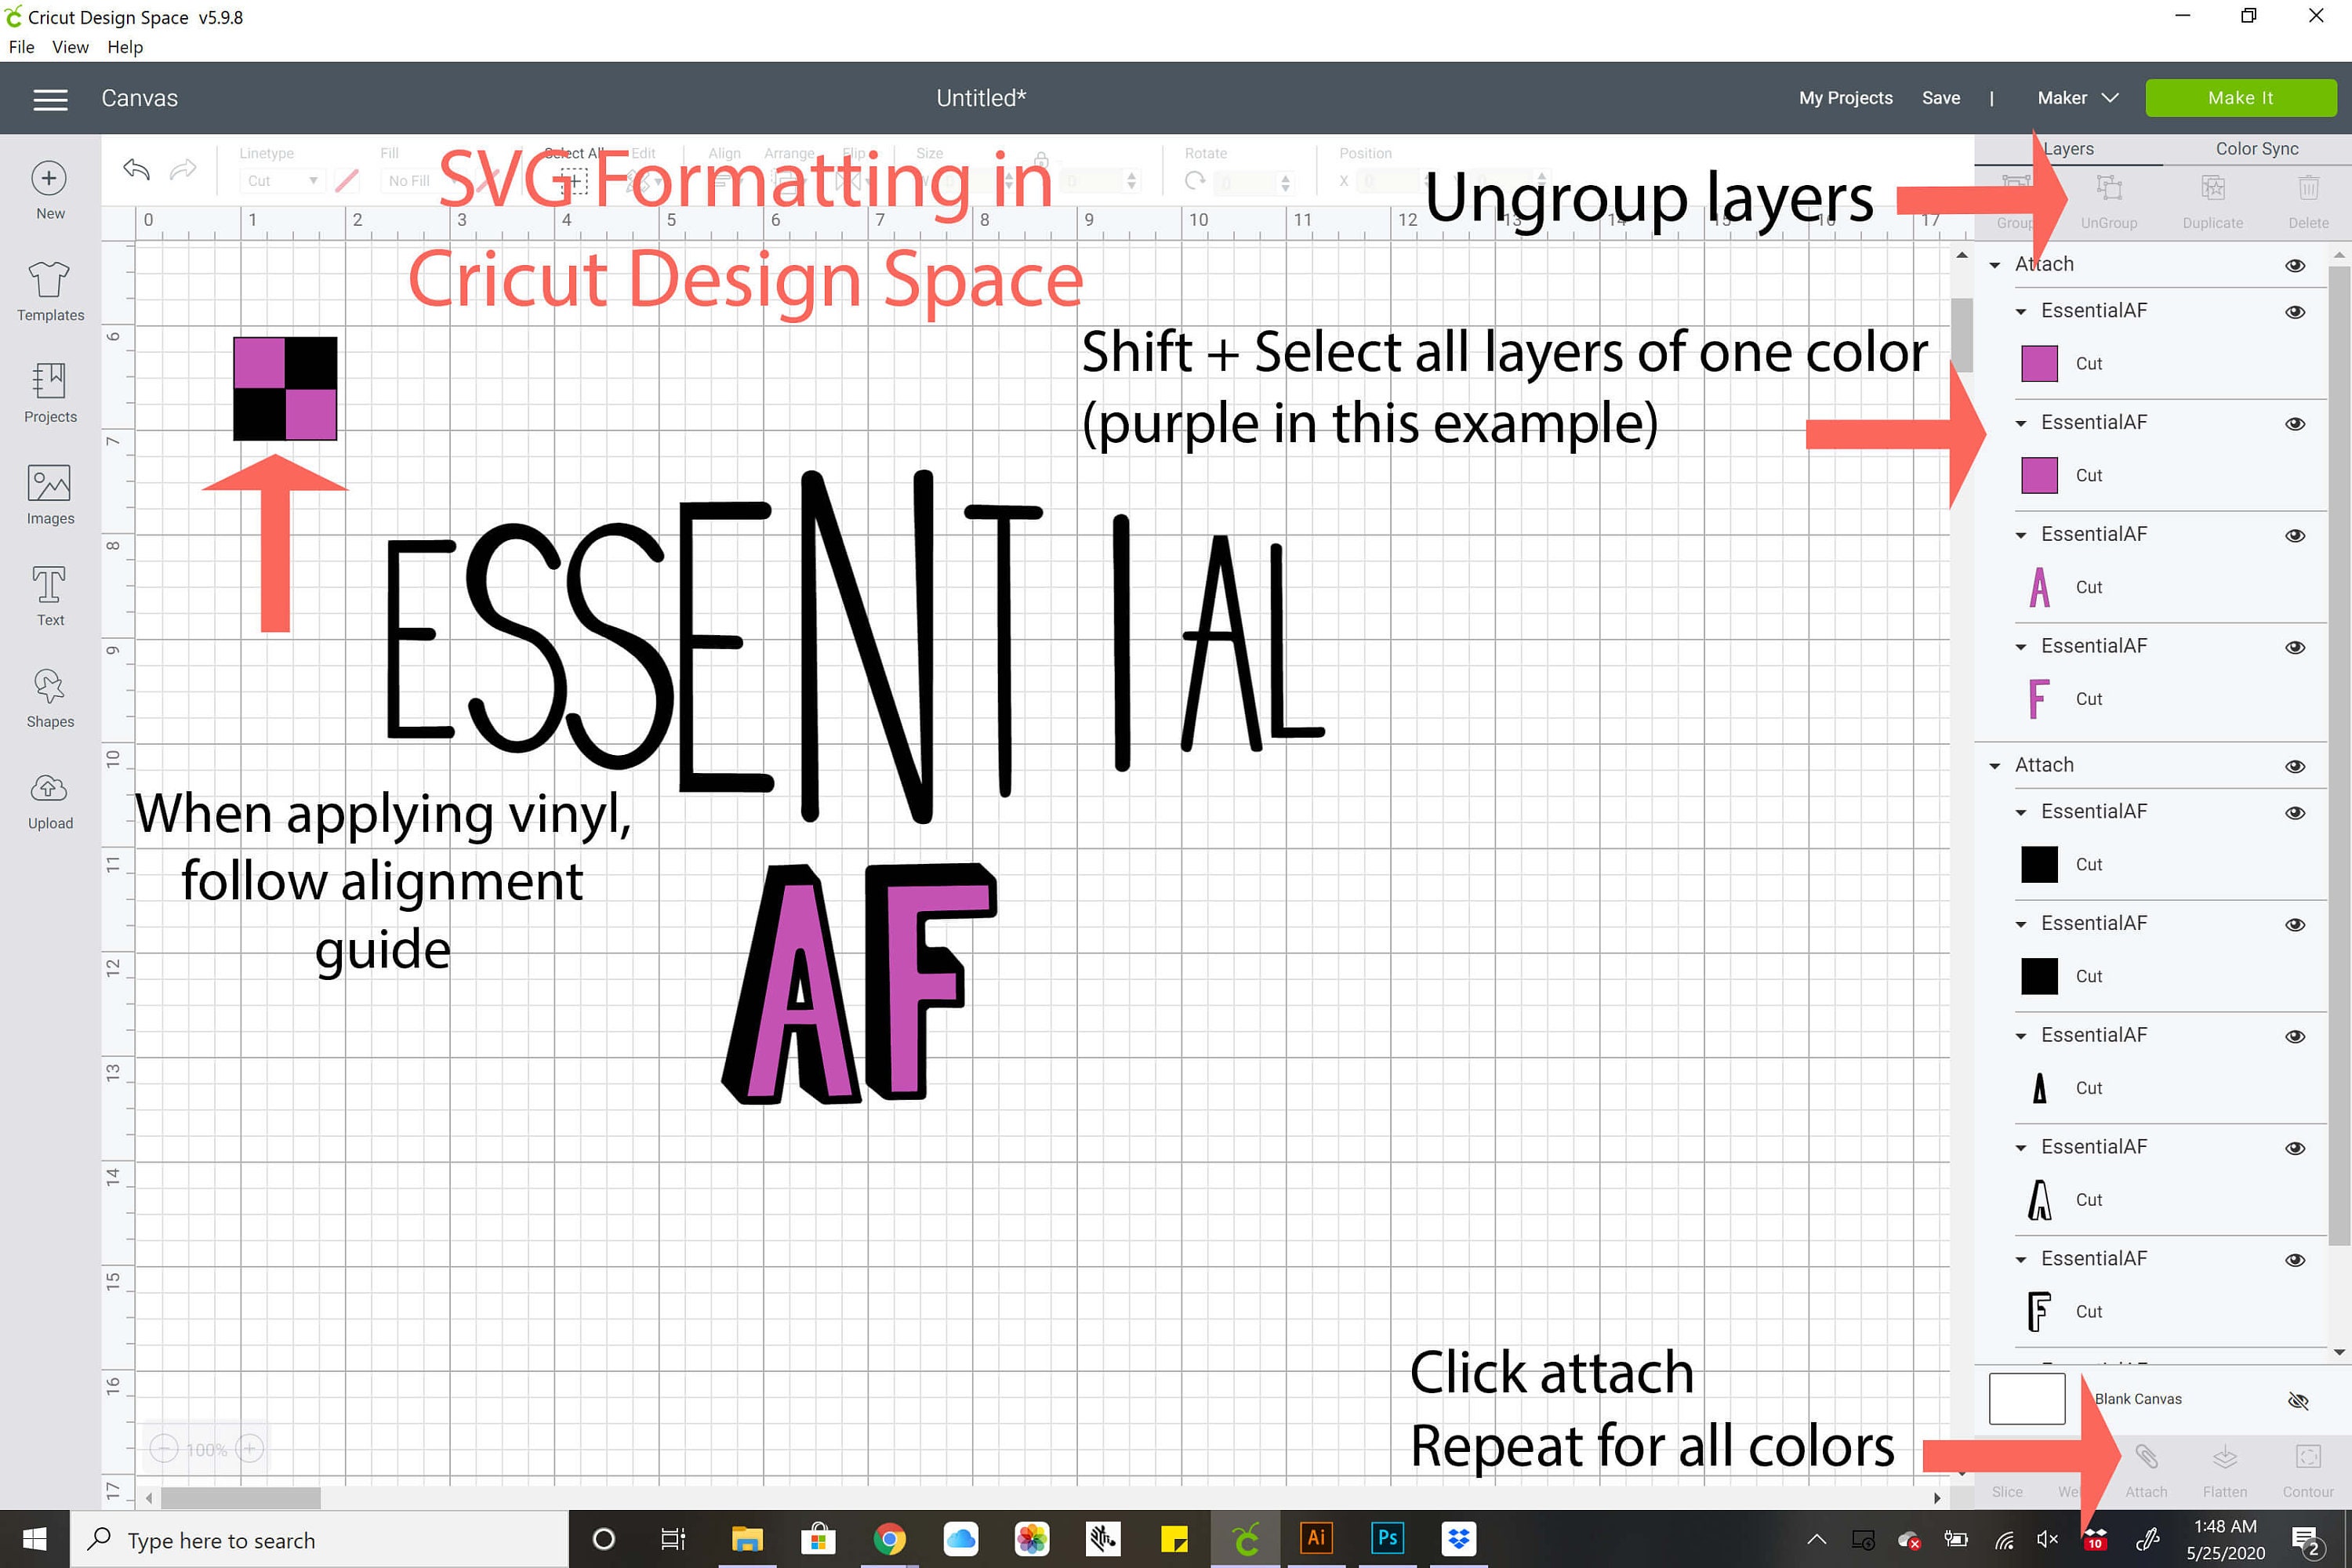Viewport: 2352px width, 1568px height.
Task: Collapse the first Attach group
Action: (x=1995, y=265)
